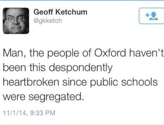Screen dimensions: 164x125
Task: Click the time 9:33 PM in the timestamp
Action: pos(39,113)
